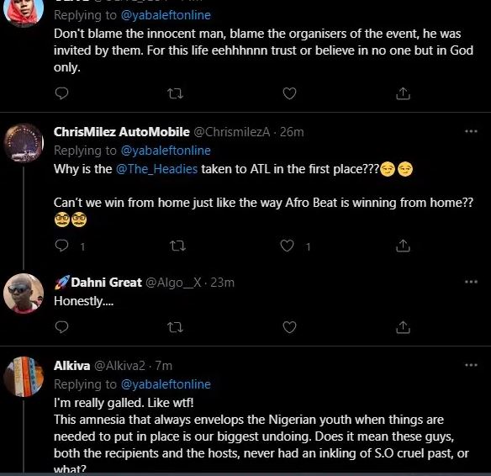
Task: Open the @The_Headies mention link
Action: pos(156,169)
